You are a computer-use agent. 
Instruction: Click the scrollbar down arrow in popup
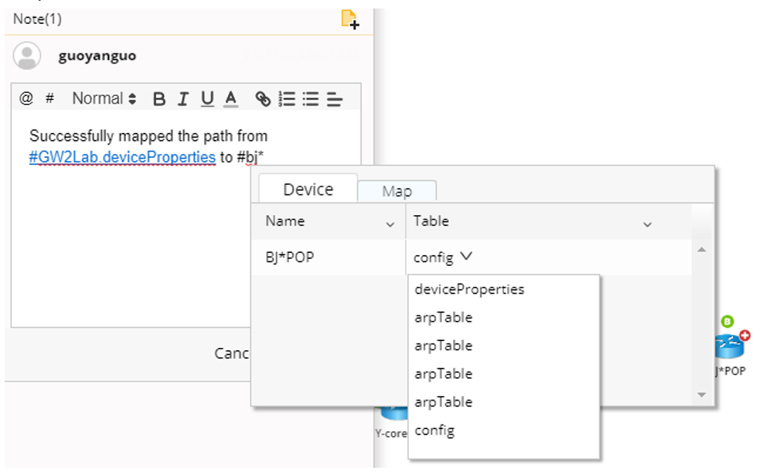pyautogui.click(x=701, y=394)
